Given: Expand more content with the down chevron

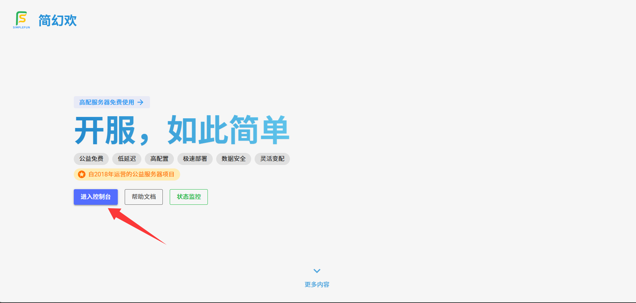Looking at the screenshot, I should 317,271.
